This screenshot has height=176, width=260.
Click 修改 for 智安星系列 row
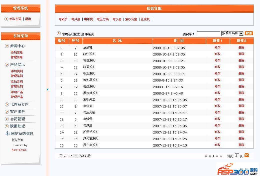click(217, 80)
